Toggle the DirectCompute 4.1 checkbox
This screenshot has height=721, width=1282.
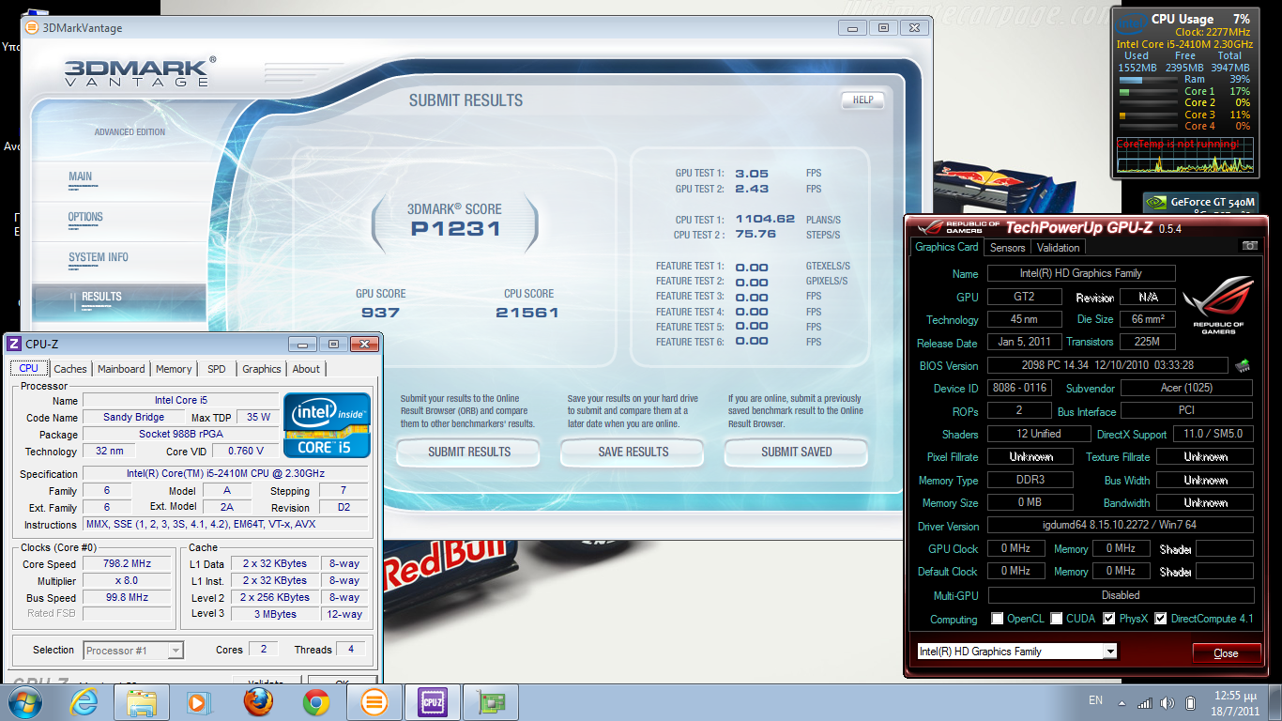(x=1161, y=619)
